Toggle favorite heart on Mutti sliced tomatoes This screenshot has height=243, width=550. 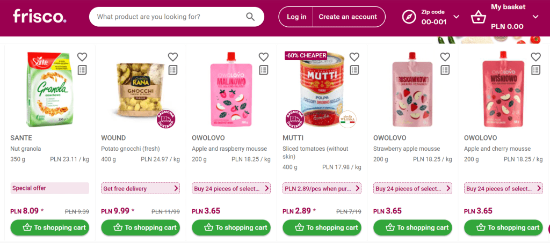pyautogui.click(x=354, y=57)
